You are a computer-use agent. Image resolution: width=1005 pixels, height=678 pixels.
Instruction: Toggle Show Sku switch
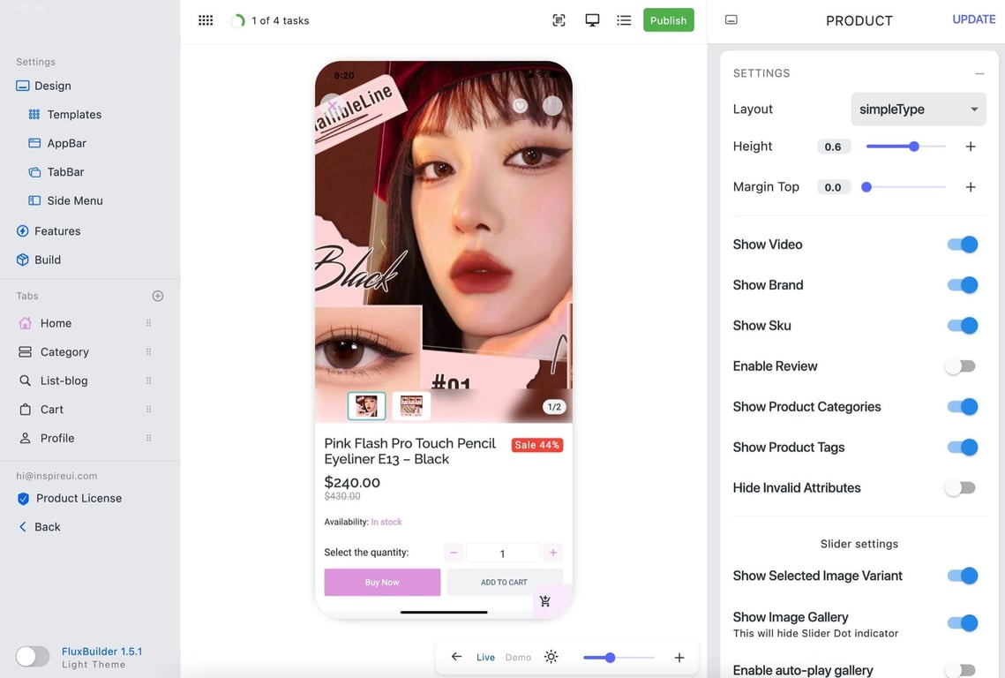click(x=963, y=326)
